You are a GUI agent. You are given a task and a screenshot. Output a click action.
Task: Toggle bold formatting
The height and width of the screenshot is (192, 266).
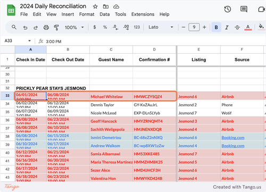tap(216, 27)
